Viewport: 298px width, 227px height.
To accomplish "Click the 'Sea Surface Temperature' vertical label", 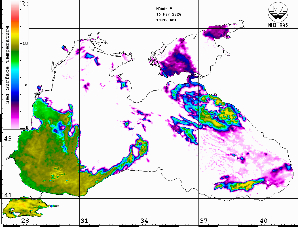I will (x=7, y=65).
